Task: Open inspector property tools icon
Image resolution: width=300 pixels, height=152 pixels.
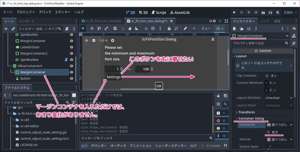Action: click(294, 43)
